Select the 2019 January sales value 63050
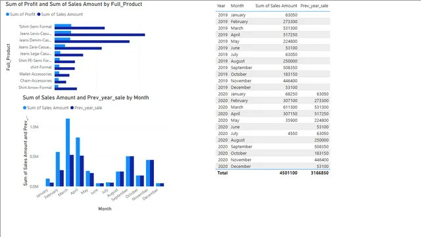 pyautogui.click(x=291, y=15)
